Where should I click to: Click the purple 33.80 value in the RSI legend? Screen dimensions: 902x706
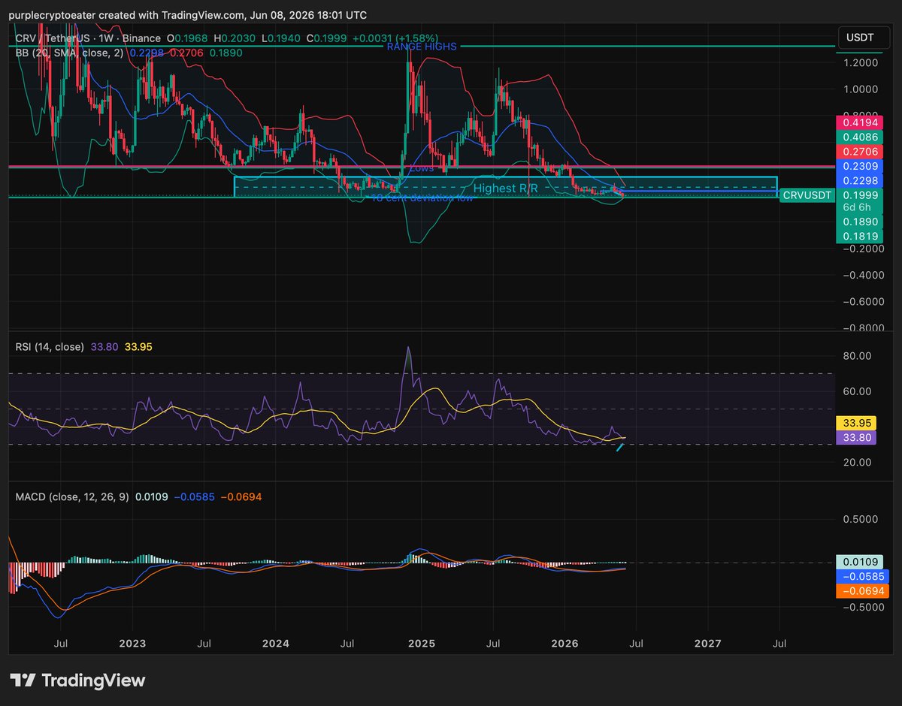[104, 347]
